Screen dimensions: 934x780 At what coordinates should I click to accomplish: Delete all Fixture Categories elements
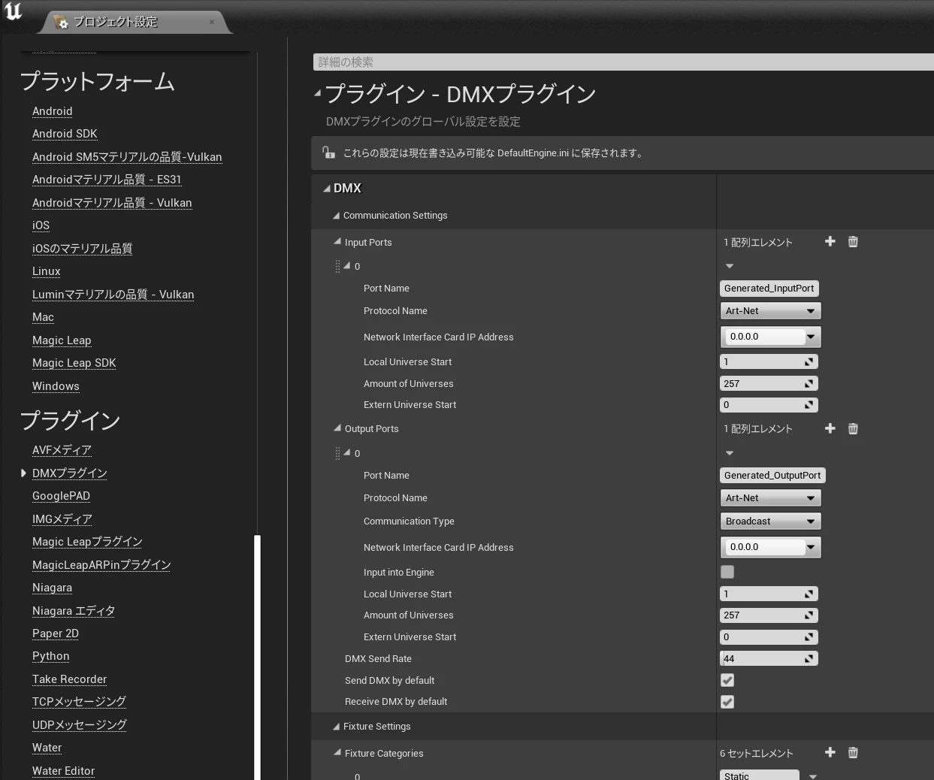tap(853, 752)
